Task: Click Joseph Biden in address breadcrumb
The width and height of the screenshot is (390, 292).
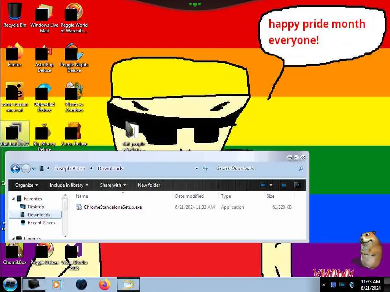Action: (x=70, y=168)
